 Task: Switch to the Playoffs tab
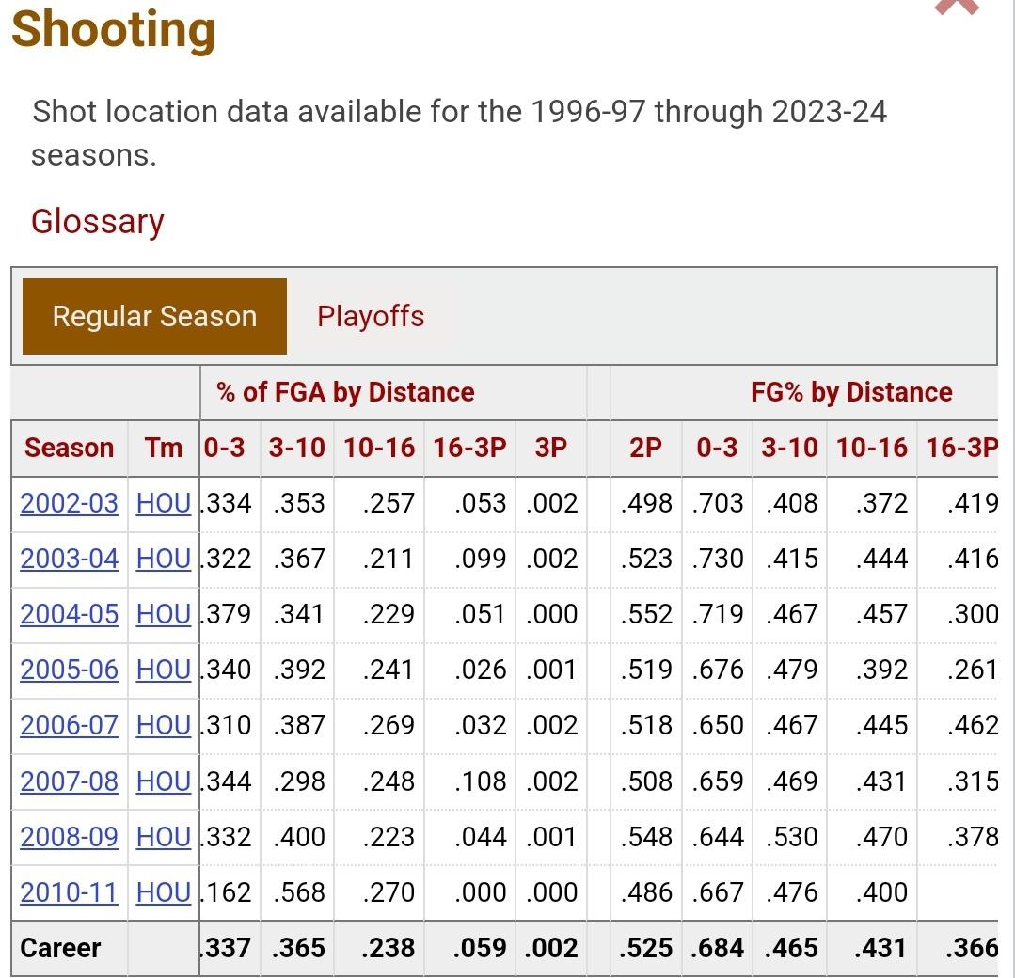click(371, 317)
